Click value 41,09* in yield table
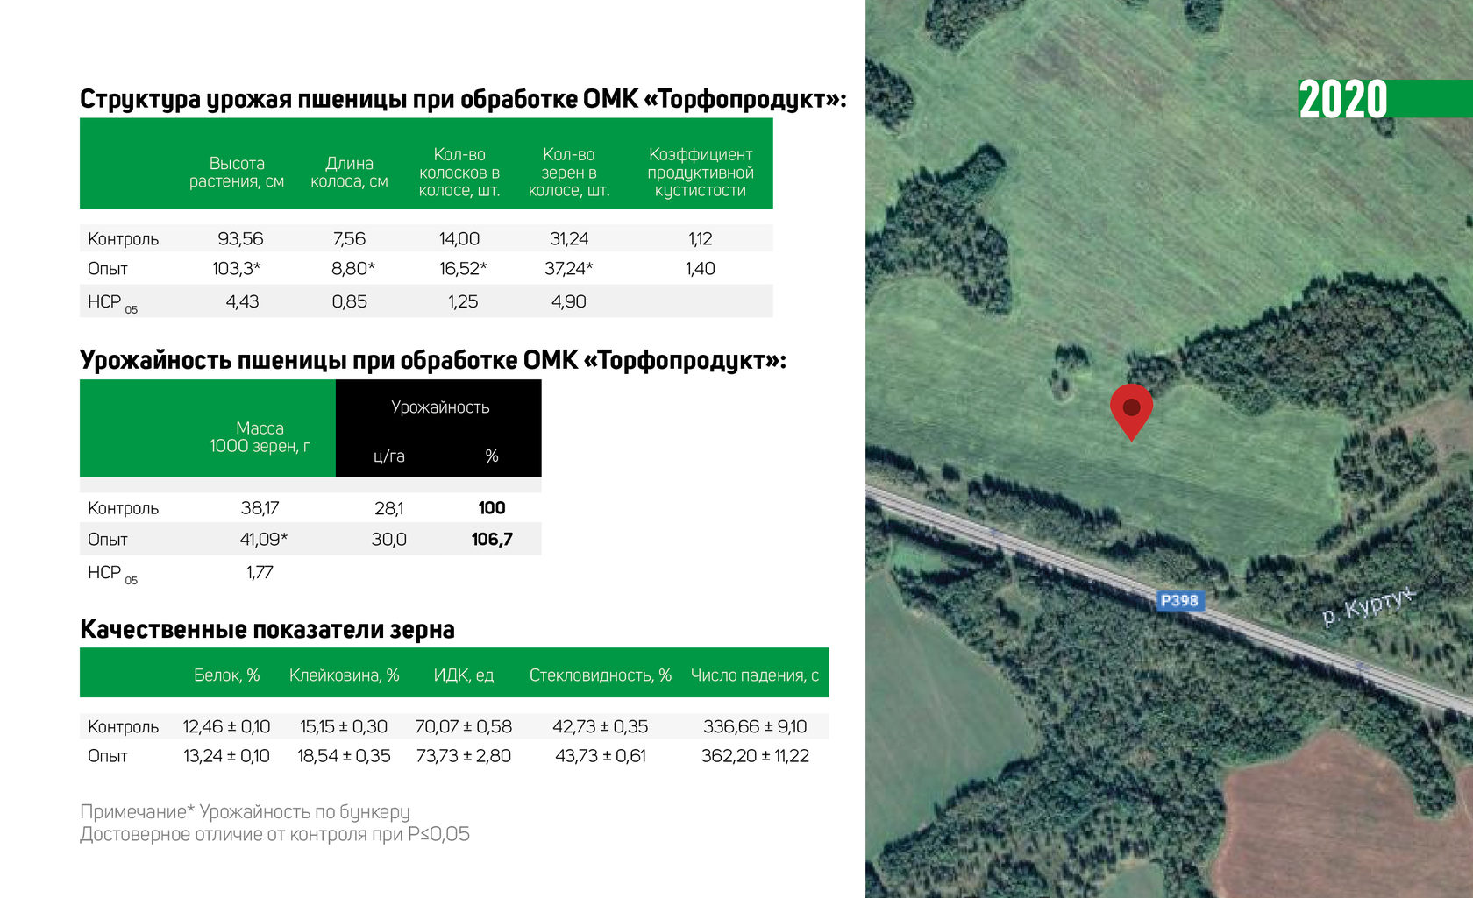Screen dimensions: 1473x898 coord(263,539)
